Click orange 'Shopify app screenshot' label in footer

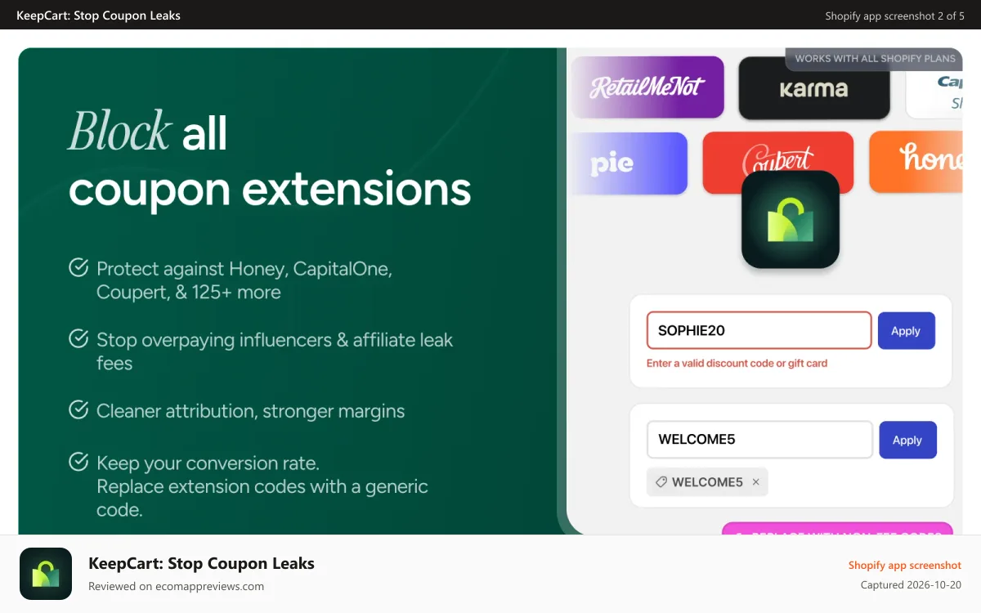904,565
